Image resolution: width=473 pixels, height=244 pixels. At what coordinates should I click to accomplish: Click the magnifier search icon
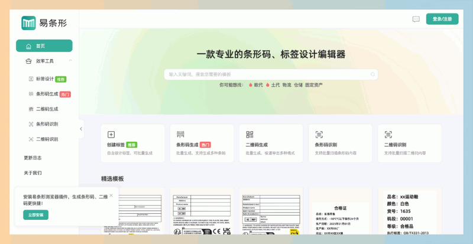coord(373,74)
